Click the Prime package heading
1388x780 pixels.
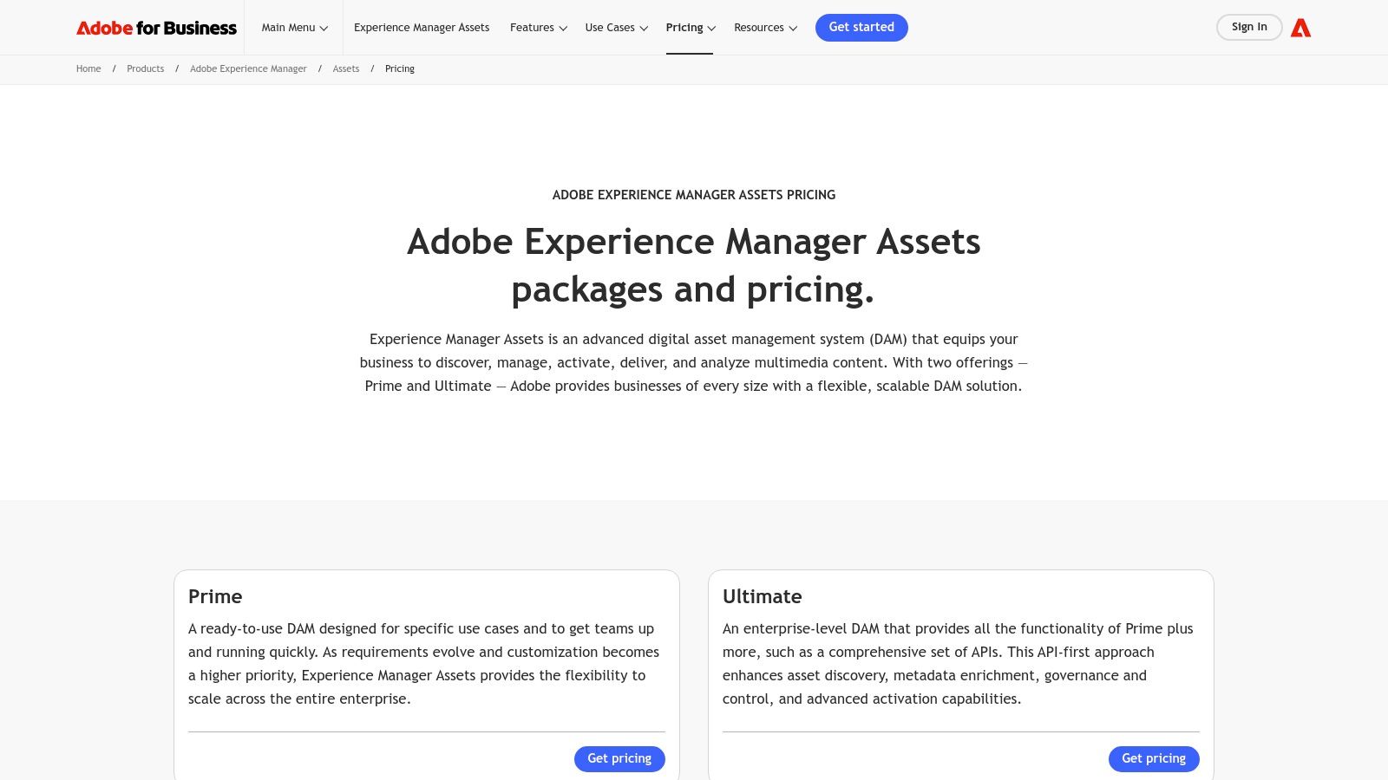(215, 596)
